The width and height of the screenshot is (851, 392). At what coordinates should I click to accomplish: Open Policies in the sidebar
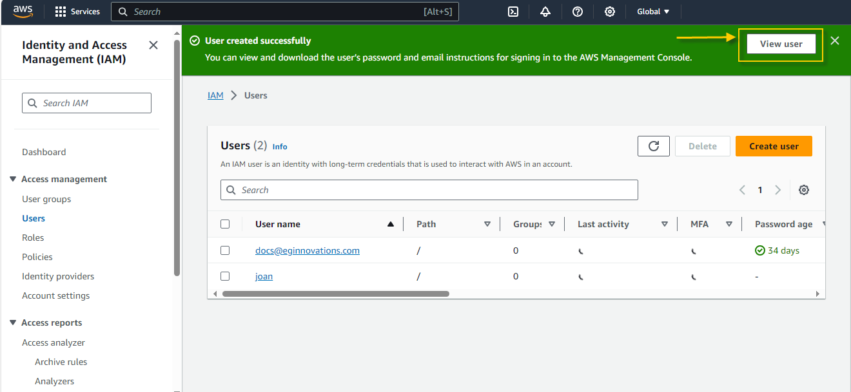coord(37,257)
